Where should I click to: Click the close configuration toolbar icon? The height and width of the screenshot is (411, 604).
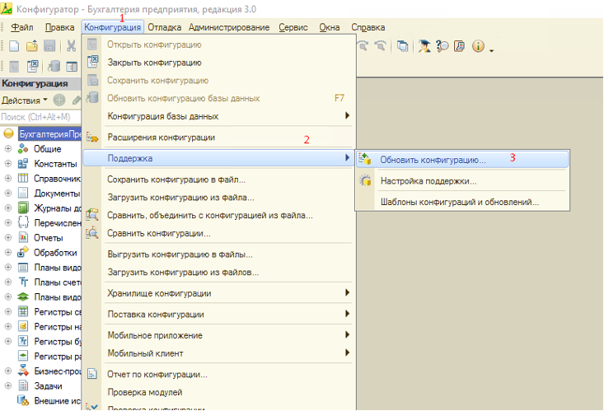click(x=32, y=66)
